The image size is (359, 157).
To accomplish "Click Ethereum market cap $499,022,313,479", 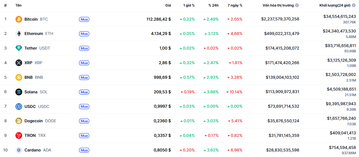I will (282, 34).
